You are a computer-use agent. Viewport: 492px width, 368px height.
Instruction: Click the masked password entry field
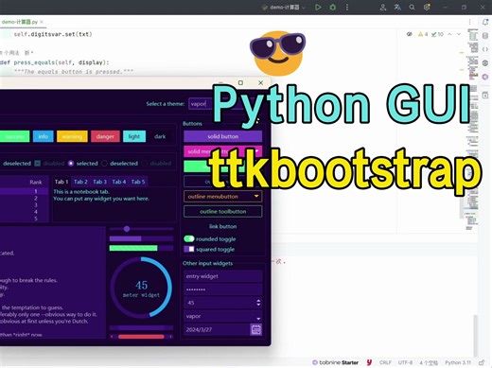222,289
